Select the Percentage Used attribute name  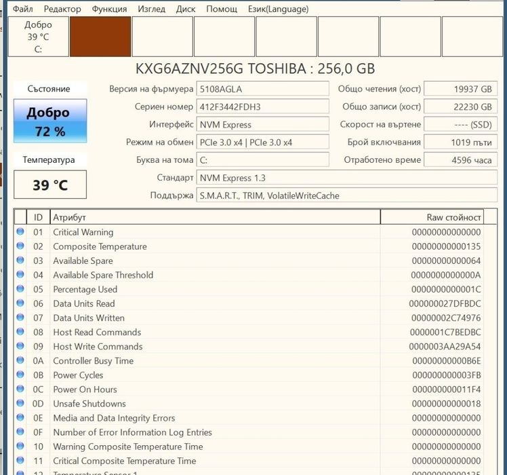coord(85,289)
